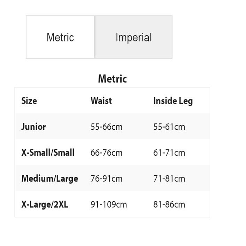The width and height of the screenshot is (246, 246).
Task: Select the Metric tab
Action: 60,37
